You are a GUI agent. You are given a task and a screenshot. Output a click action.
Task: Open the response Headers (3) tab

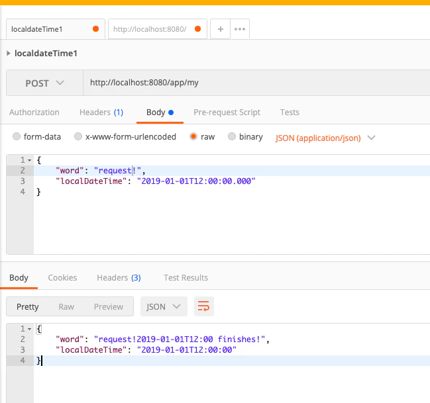coord(119,278)
